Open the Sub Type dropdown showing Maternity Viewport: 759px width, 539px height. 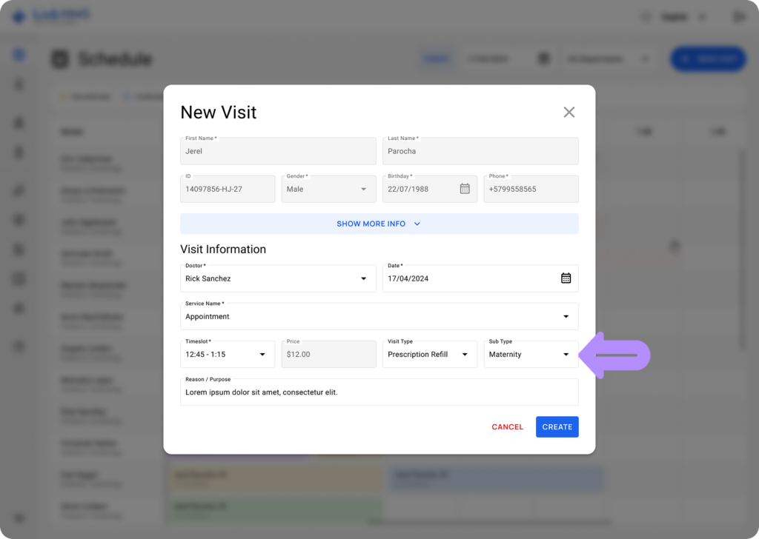coord(531,355)
